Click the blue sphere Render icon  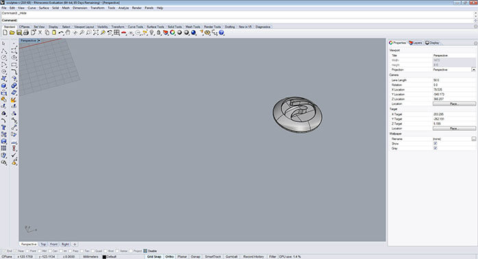pos(194,33)
